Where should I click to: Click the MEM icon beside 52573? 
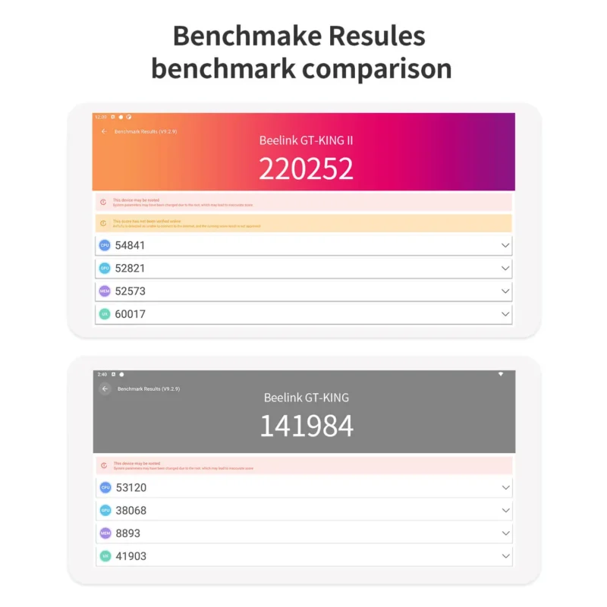(x=105, y=291)
